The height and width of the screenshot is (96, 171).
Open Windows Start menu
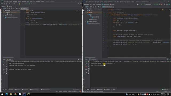coord(2,94)
